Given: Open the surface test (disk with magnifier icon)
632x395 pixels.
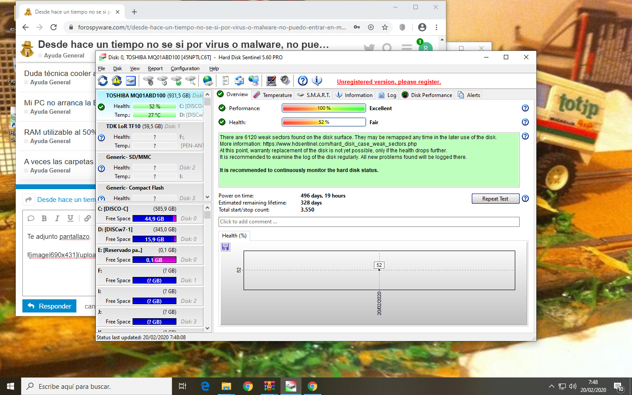Looking at the screenshot, I should [x=190, y=81].
